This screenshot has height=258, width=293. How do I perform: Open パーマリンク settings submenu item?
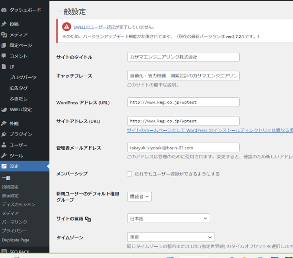pyautogui.click(x=14, y=222)
